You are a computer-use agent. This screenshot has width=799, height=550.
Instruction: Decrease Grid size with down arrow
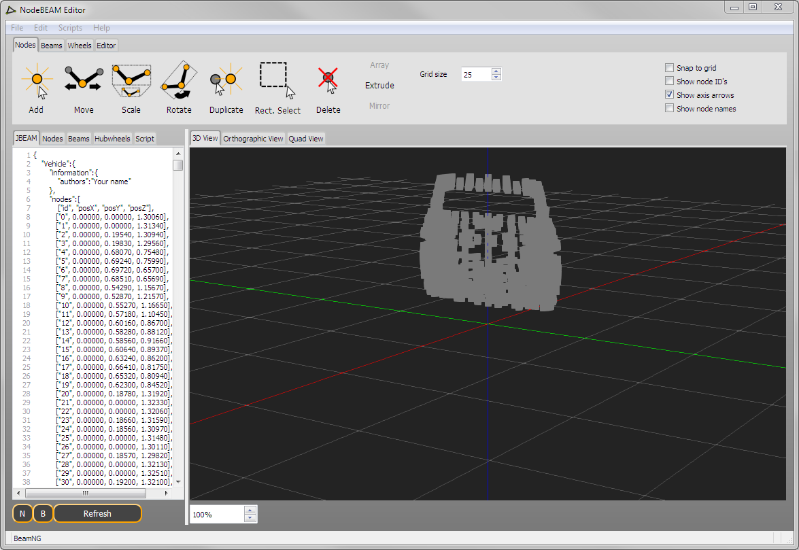pos(496,78)
